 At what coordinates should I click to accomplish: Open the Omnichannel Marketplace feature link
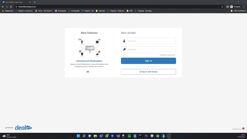point(89,61)
